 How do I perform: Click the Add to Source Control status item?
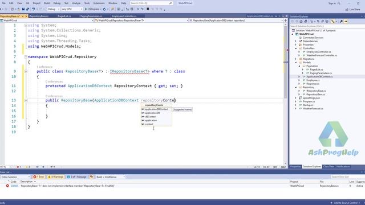pyautogui.click(x=346, y=203)
